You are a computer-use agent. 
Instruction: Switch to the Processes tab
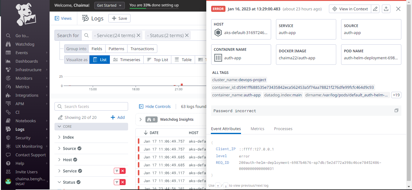click(x=283, y=129)
